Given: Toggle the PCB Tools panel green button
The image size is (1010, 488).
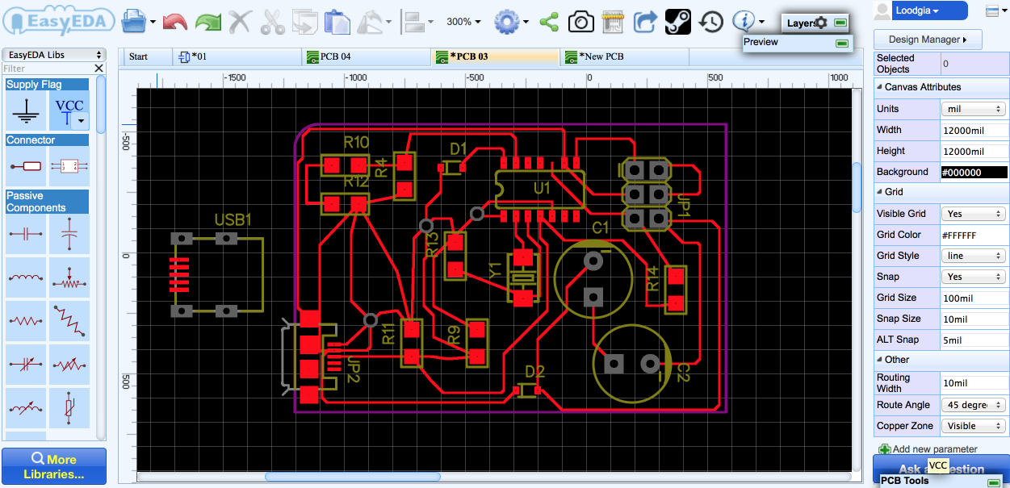Looking at the screenshot, I should [993, 482].
